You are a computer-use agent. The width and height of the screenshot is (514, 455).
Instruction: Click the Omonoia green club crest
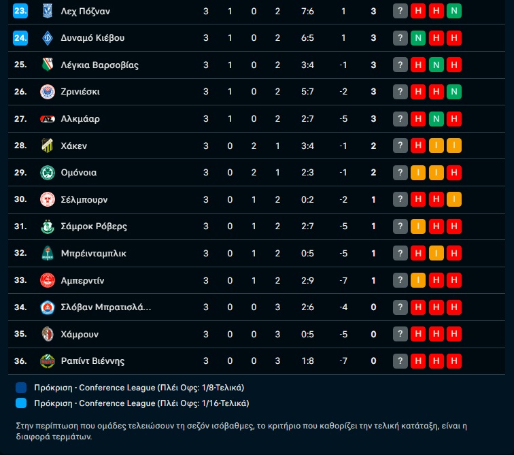[x=47, y=173]
